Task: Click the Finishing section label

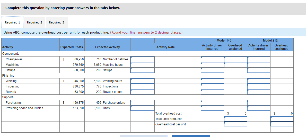Action: point(8,76)
